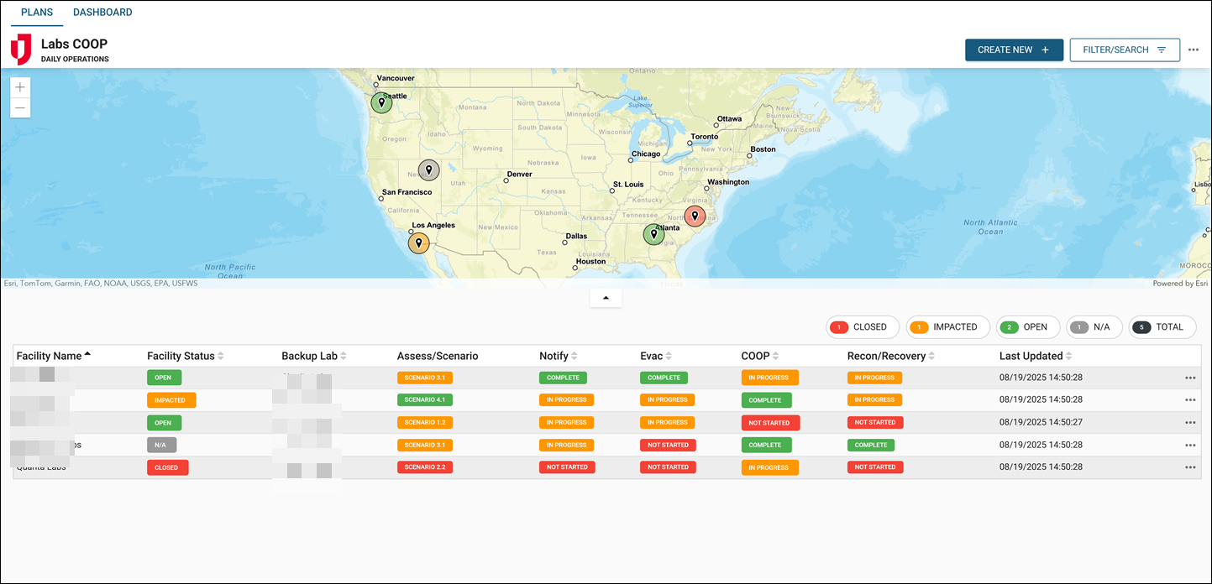Switch to the DASHBOARD tab

(102, 12)
